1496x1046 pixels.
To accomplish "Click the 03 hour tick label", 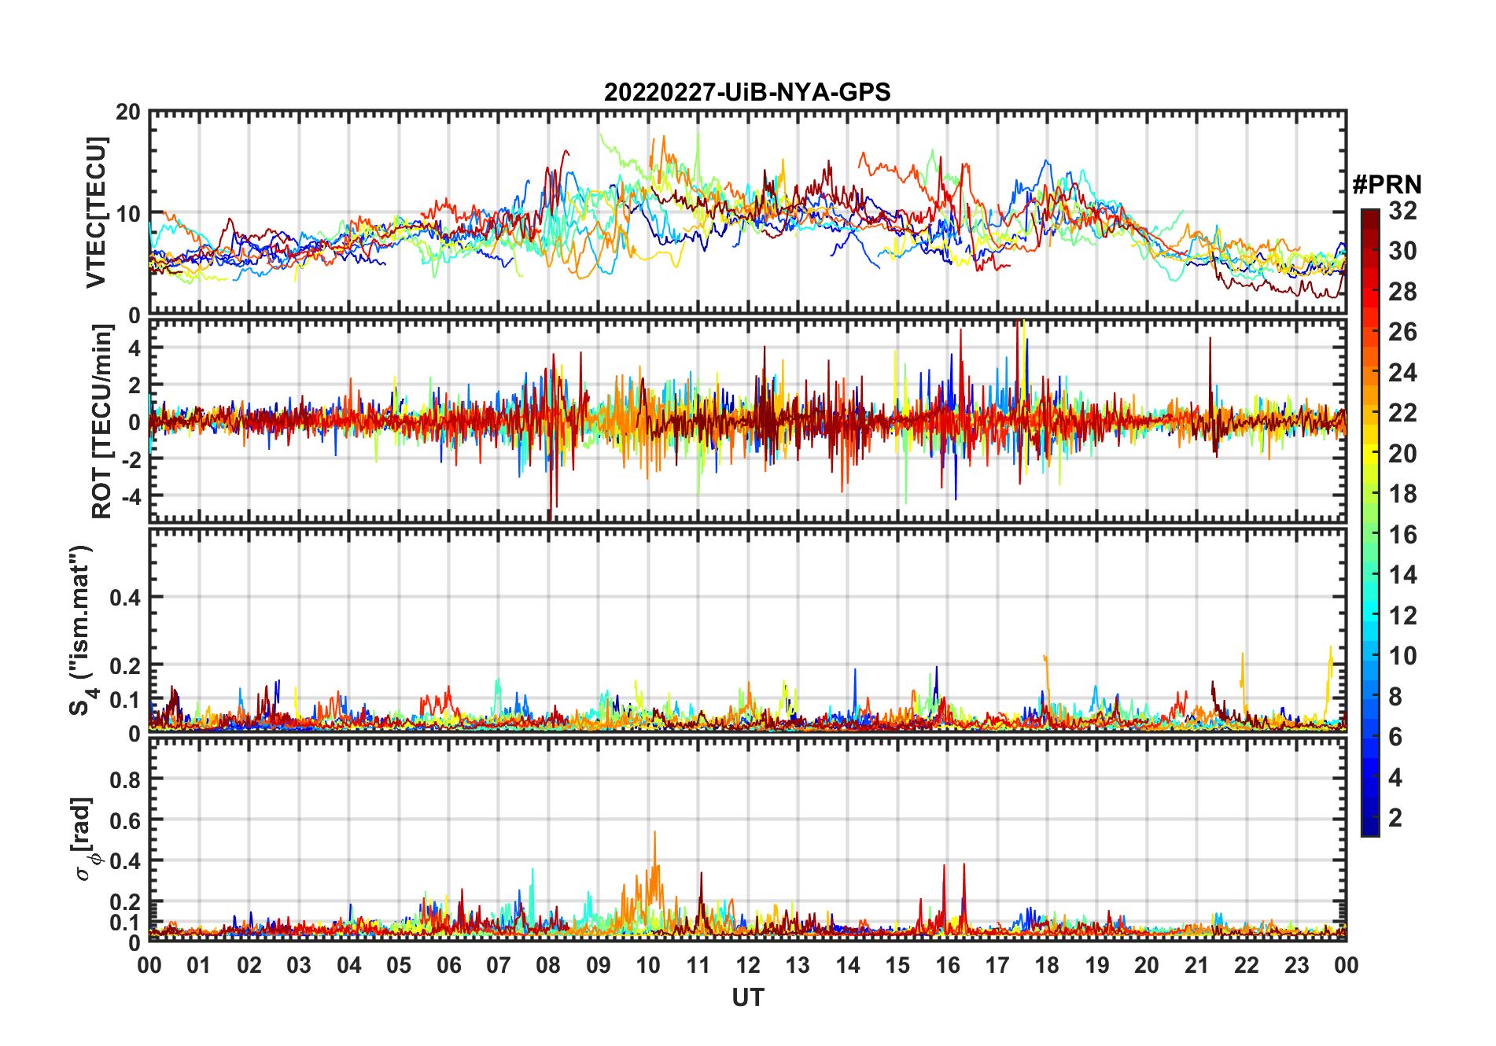I will 299,965.
